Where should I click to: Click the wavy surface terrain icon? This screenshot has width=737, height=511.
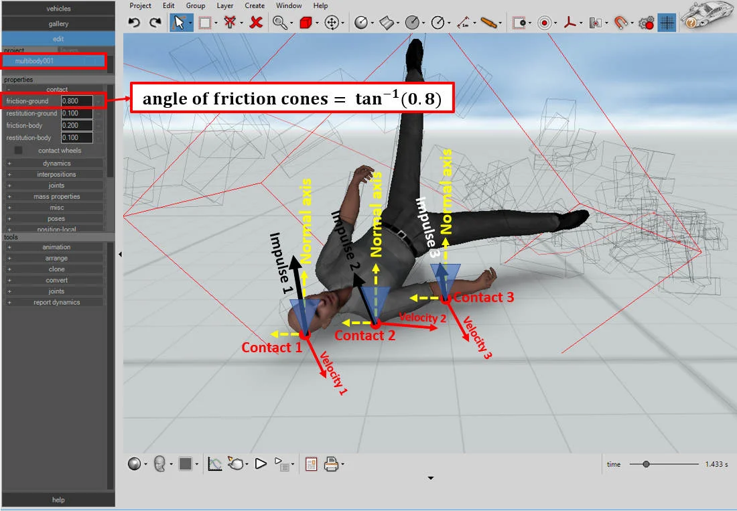pyautogui.click(x=386, y=23)
